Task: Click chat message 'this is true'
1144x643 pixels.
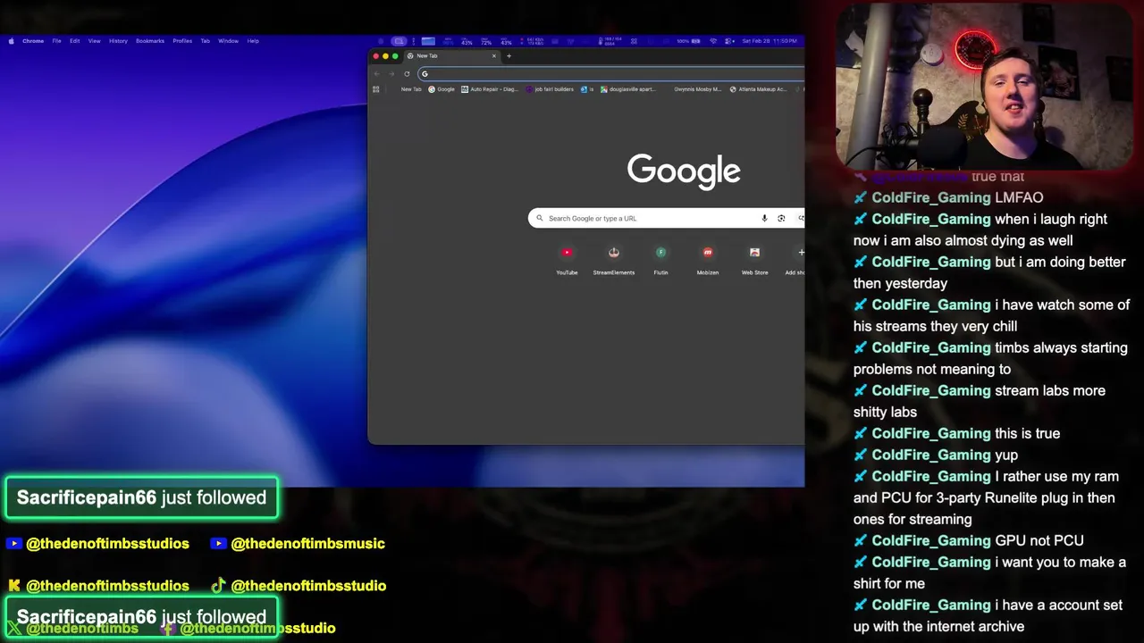Action: 1027,433
